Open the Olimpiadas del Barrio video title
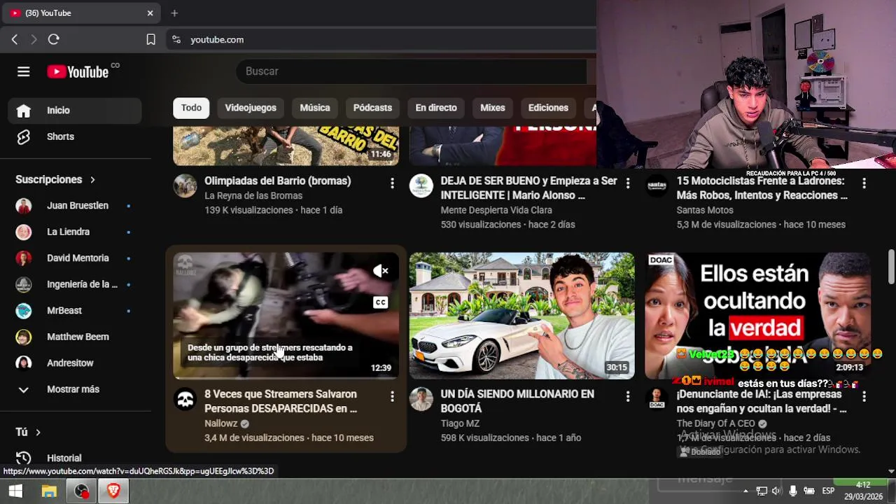Image resolution: width=896 pixels, height=504 pixels. 278,181
